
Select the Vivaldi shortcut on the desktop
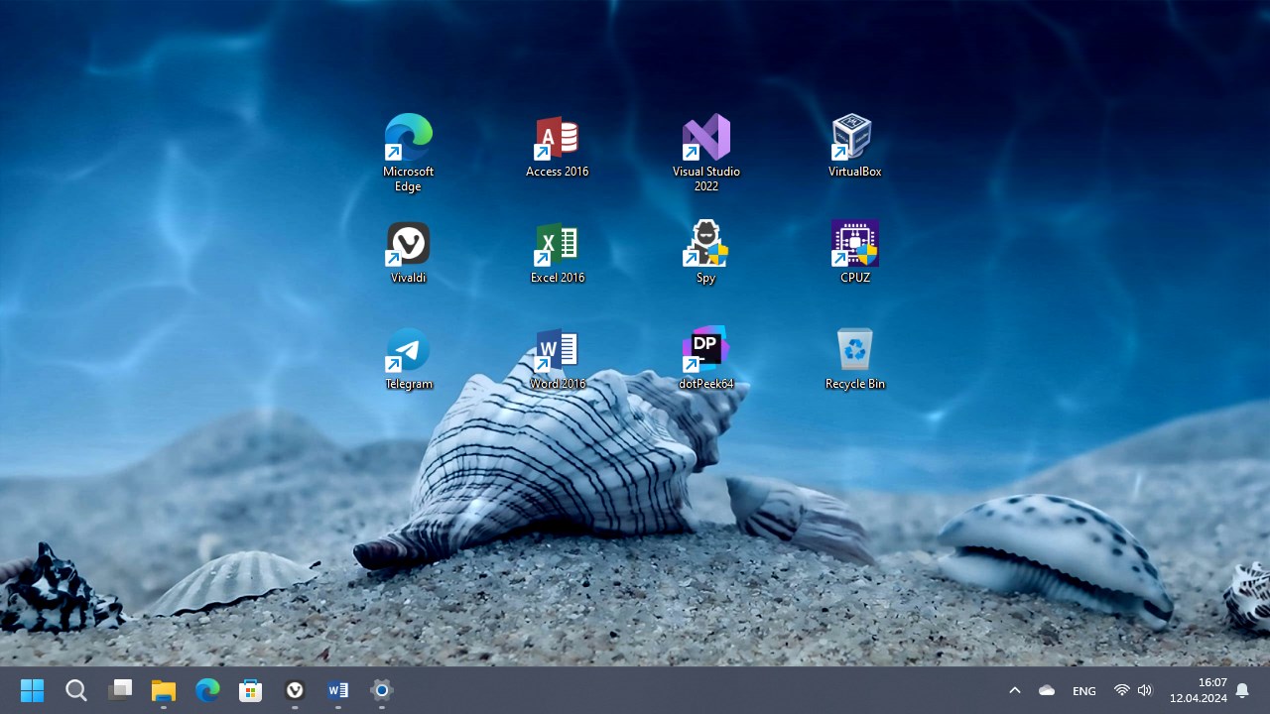pyautogui.click(x=408, y=252)
